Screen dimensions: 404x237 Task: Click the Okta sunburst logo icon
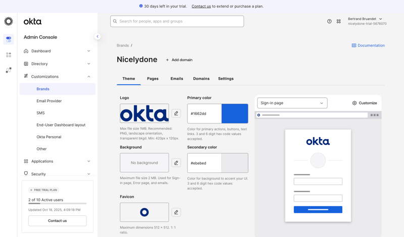point(9,21)
